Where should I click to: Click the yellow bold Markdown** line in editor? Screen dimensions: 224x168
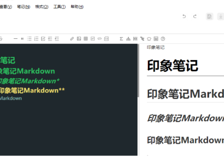(x=32, y=90)
